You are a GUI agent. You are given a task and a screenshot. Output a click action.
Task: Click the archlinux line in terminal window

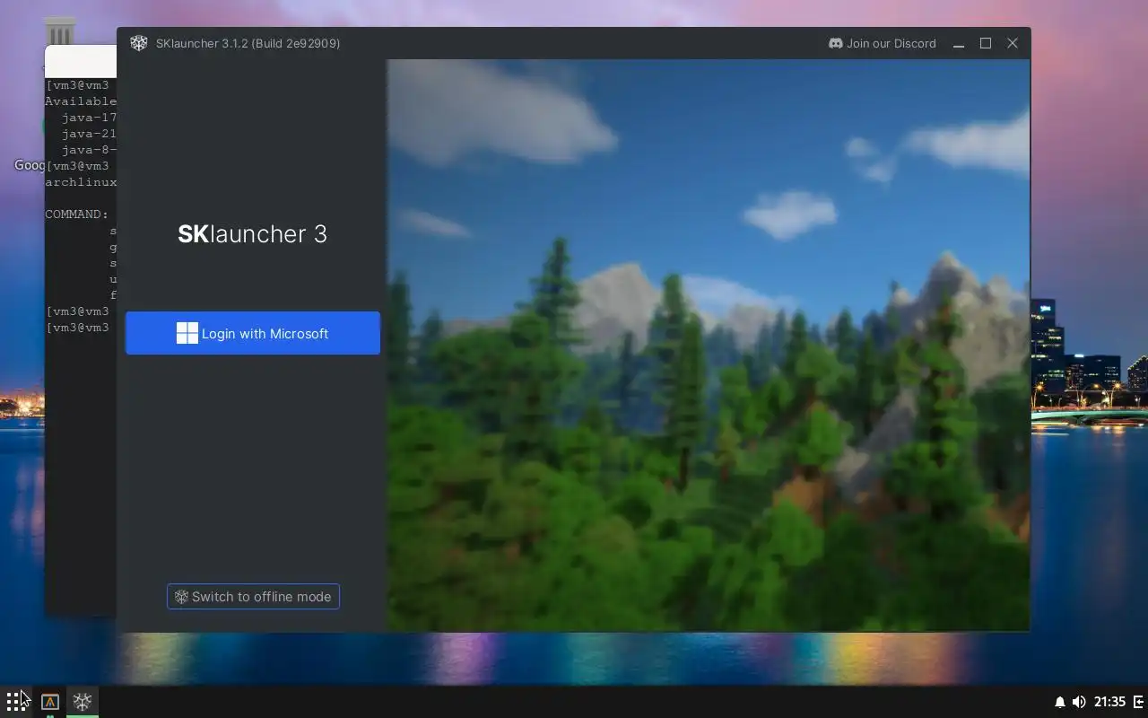(81, 182)
